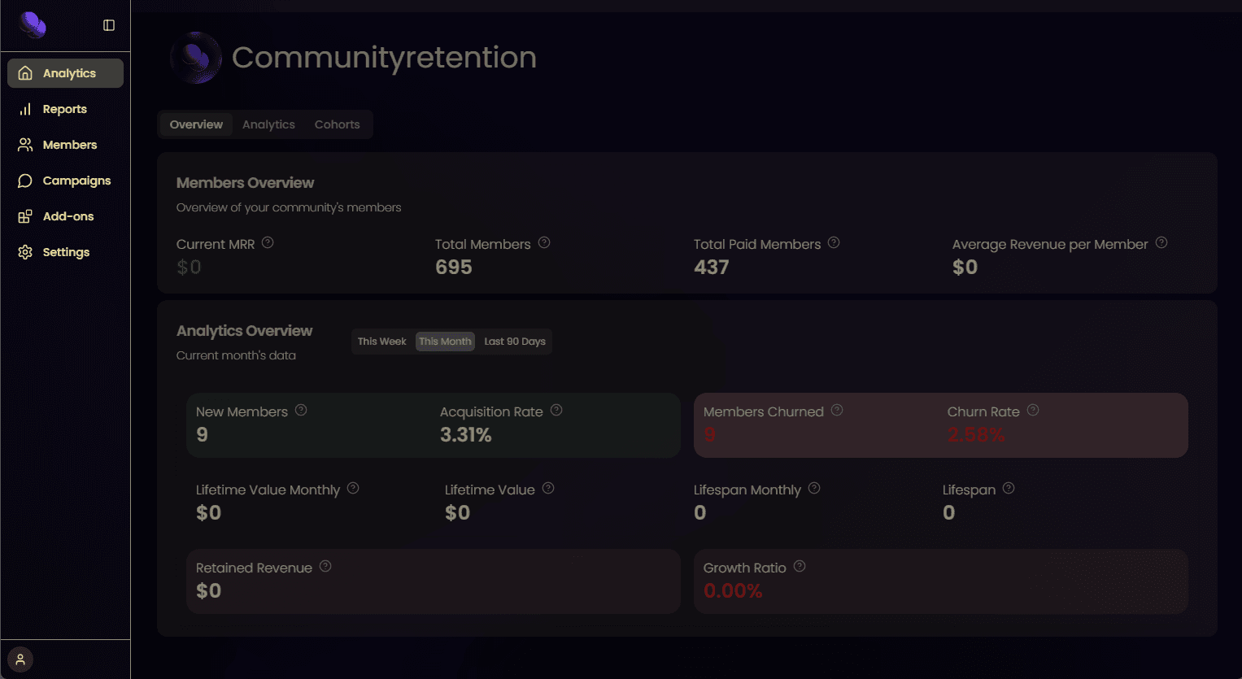Click help icon beside Lifespan label
The image size is (1242, 679).
1009,488
